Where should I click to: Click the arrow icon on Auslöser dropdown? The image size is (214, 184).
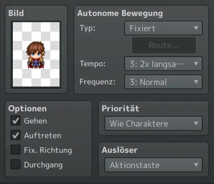click(196, 165)
